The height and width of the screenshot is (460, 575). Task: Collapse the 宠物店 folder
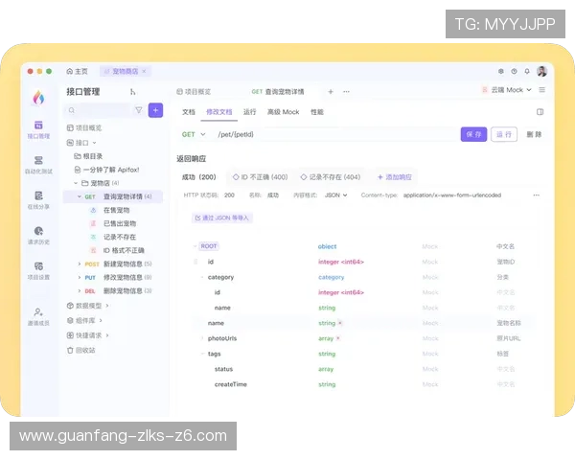tap(76, 183)
